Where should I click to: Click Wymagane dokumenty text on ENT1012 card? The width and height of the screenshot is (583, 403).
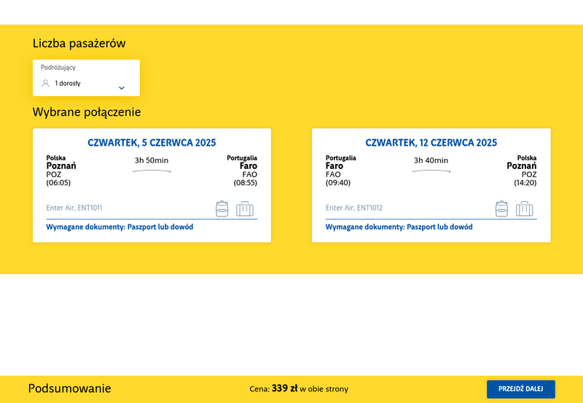click(x=399, y=227)
